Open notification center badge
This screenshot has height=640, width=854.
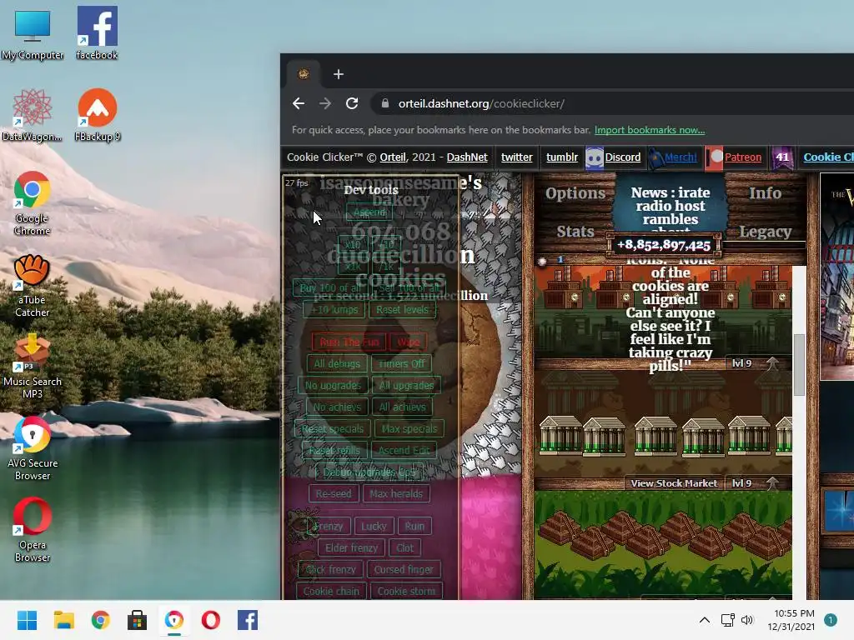(x=830, y=620)
